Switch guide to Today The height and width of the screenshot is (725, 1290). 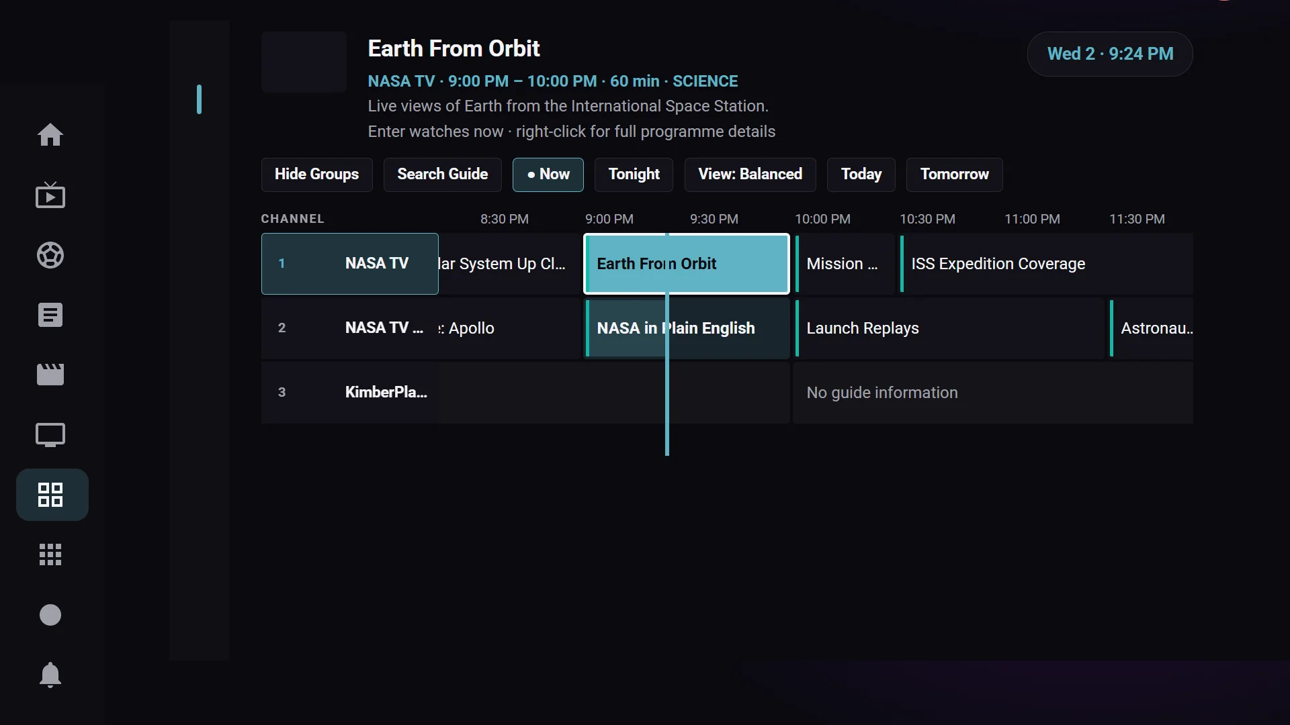[x=861, y=175]
